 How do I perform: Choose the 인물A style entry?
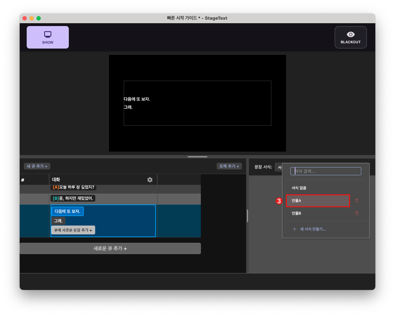pyautogui.click(x=318, y=201)
